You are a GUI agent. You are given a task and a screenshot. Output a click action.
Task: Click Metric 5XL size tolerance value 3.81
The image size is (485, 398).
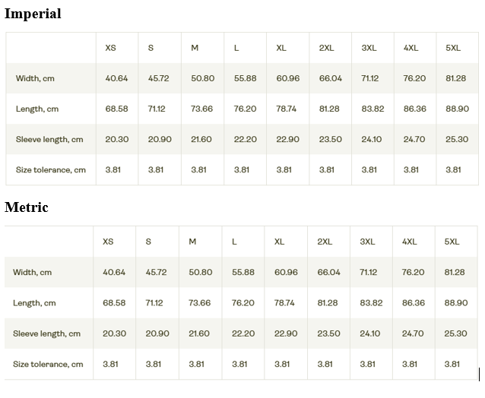452,364
